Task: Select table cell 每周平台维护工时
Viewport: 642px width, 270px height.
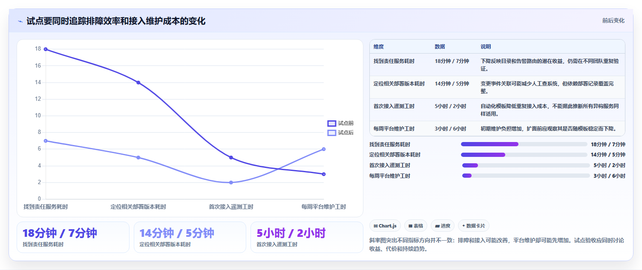Action: point(394,129)
